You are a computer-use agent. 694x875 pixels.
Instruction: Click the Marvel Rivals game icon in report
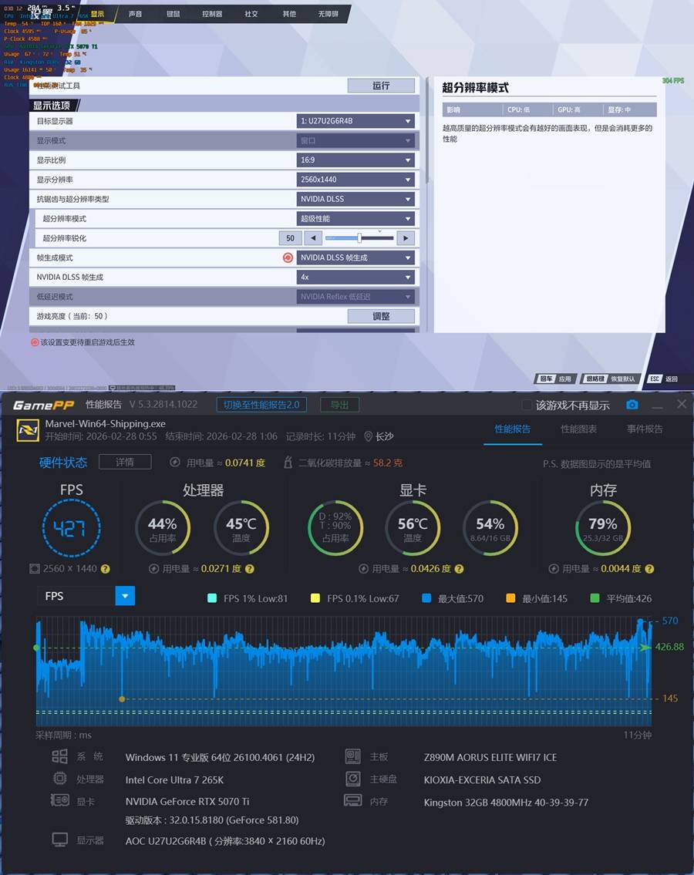28,430
